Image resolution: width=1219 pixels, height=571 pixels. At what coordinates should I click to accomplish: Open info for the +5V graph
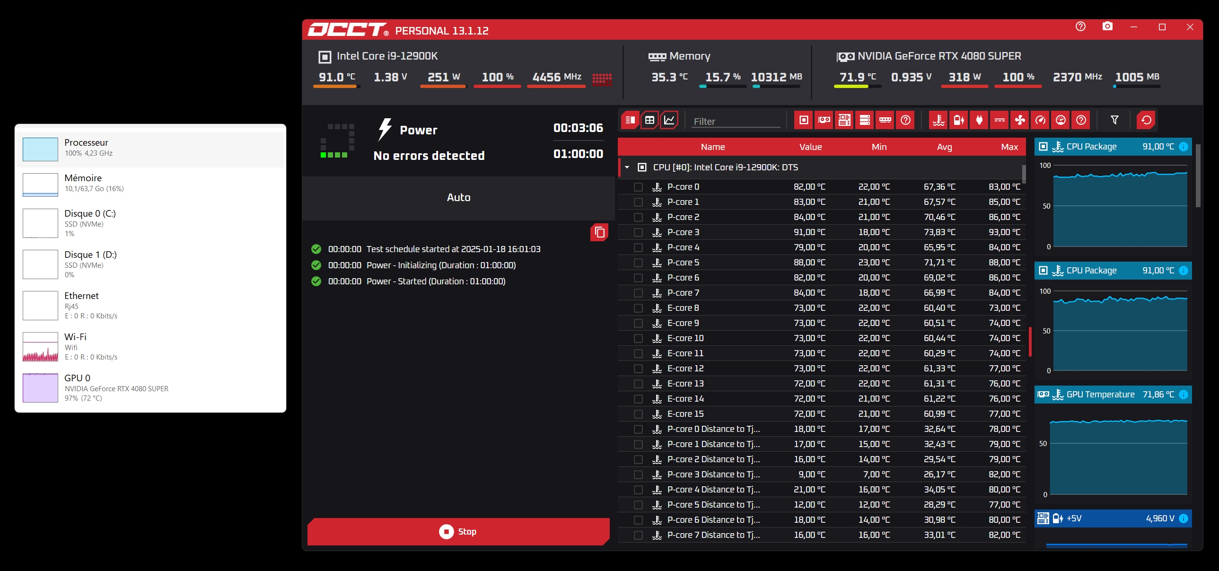tap(1183, 518)
